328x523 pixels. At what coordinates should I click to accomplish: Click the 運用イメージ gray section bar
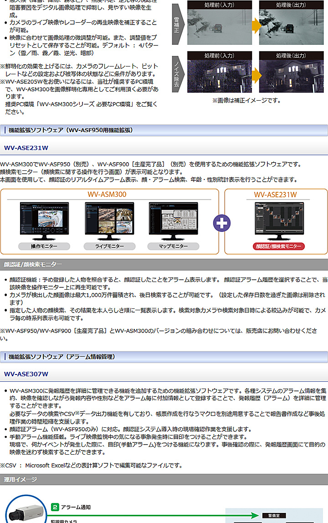pos(164,479)
